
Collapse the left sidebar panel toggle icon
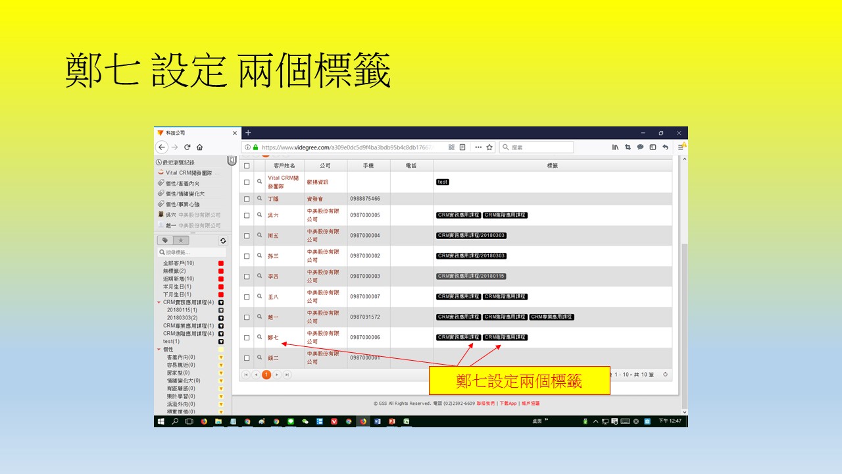pyautogui.click(x=232, y=160)
